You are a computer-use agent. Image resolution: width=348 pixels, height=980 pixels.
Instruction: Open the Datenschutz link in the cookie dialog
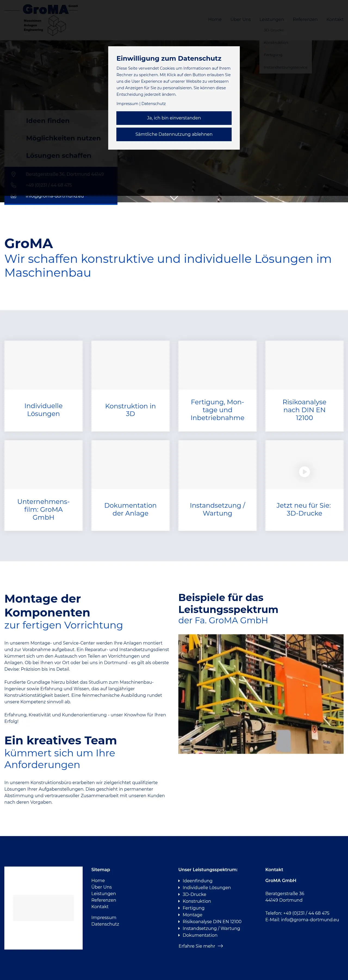click(x=153, y=103)
